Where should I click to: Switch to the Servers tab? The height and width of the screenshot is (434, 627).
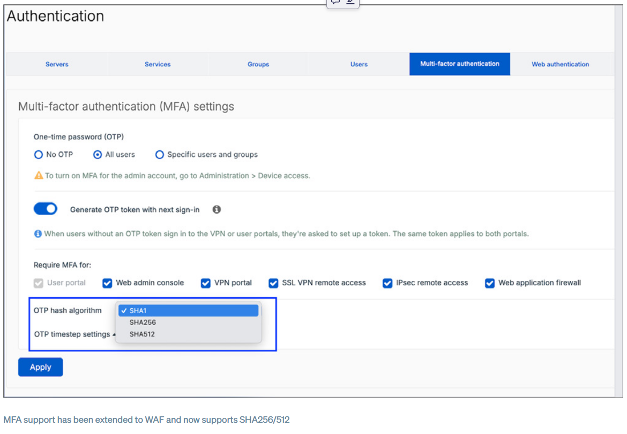point(57,64)
